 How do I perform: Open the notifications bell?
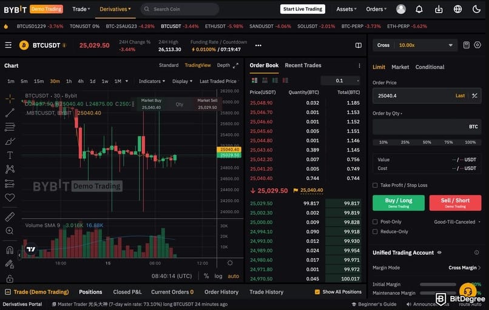click(419, 9)
